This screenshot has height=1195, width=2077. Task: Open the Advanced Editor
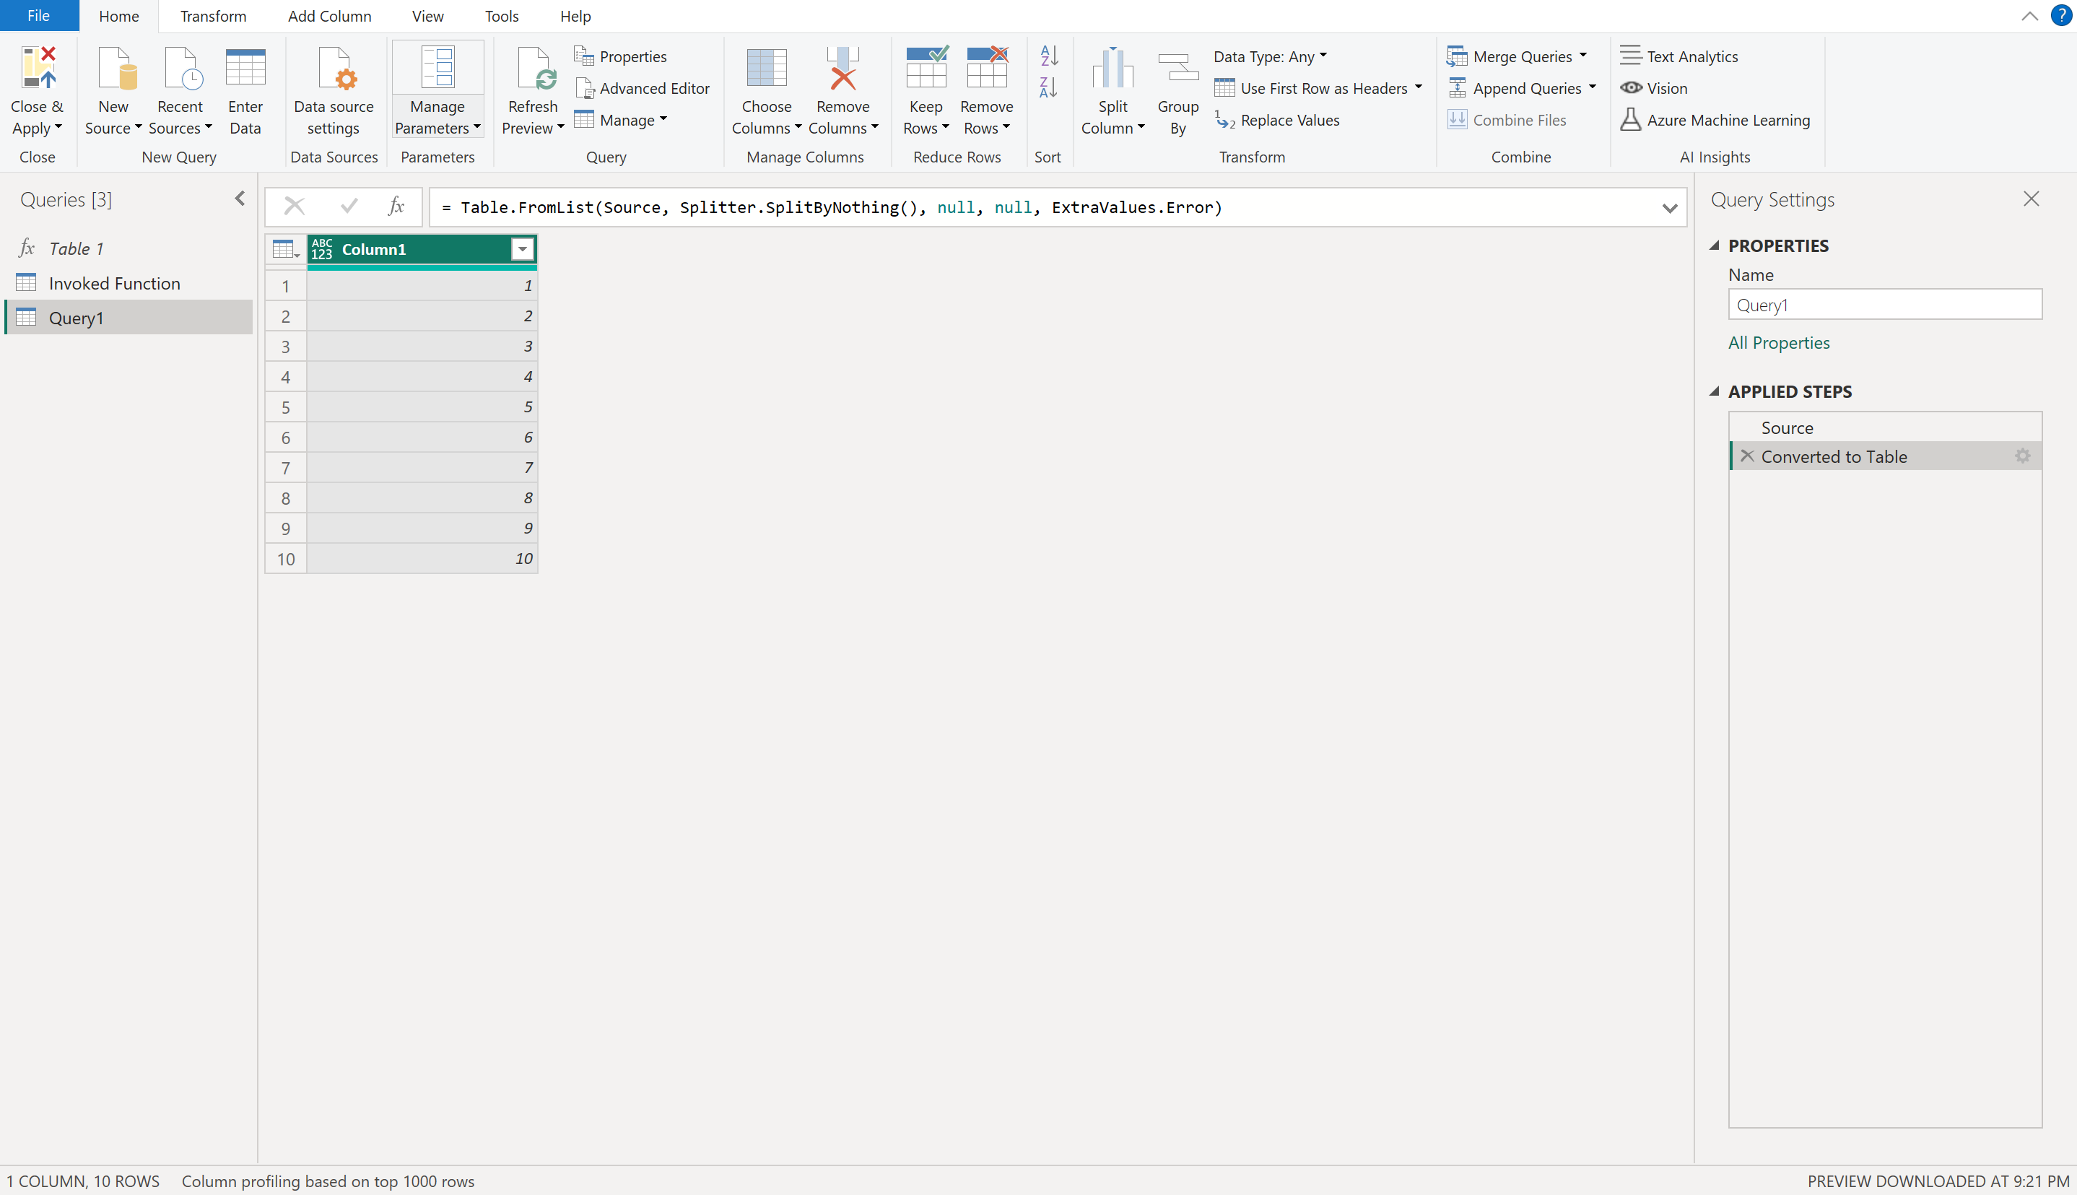[x=643, y=88]
